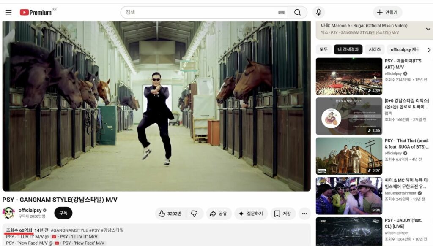This screenshot has height=246, width=433.
Task: Open title PSY - DADDY (feat. CL) [LIVE]
Action: (x=403, y=223)
